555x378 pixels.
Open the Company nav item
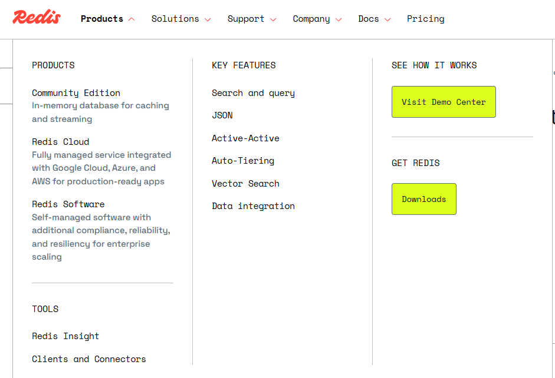pos(311,19)
